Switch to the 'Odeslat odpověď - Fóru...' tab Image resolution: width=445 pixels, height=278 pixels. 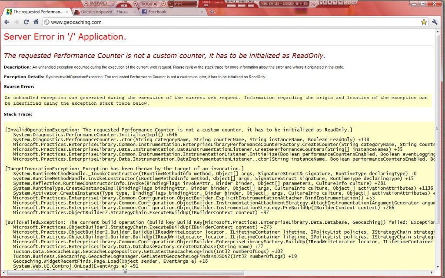click(x=104, y=12)
